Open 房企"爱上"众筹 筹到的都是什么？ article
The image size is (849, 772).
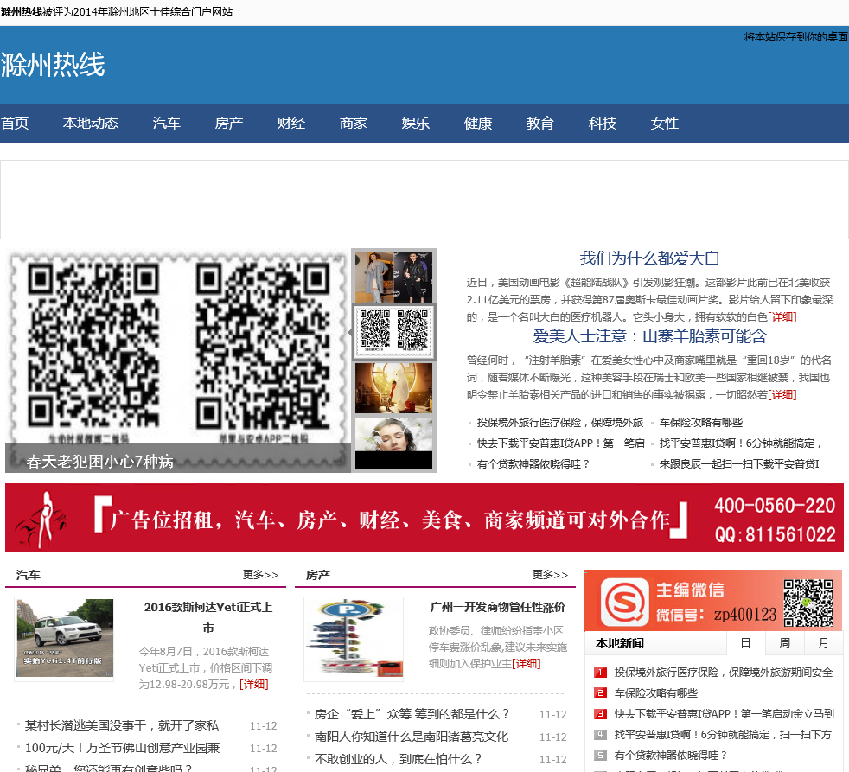[x=412, y=715]
